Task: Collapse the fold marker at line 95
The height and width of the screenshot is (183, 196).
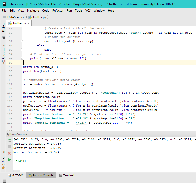Action: click(x=22, y=58)
